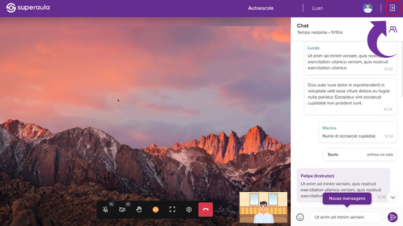The image size is (403, 226).
Task: Open the emoji picker in chat
Action: pyautogui.click(x=300, y=217)
